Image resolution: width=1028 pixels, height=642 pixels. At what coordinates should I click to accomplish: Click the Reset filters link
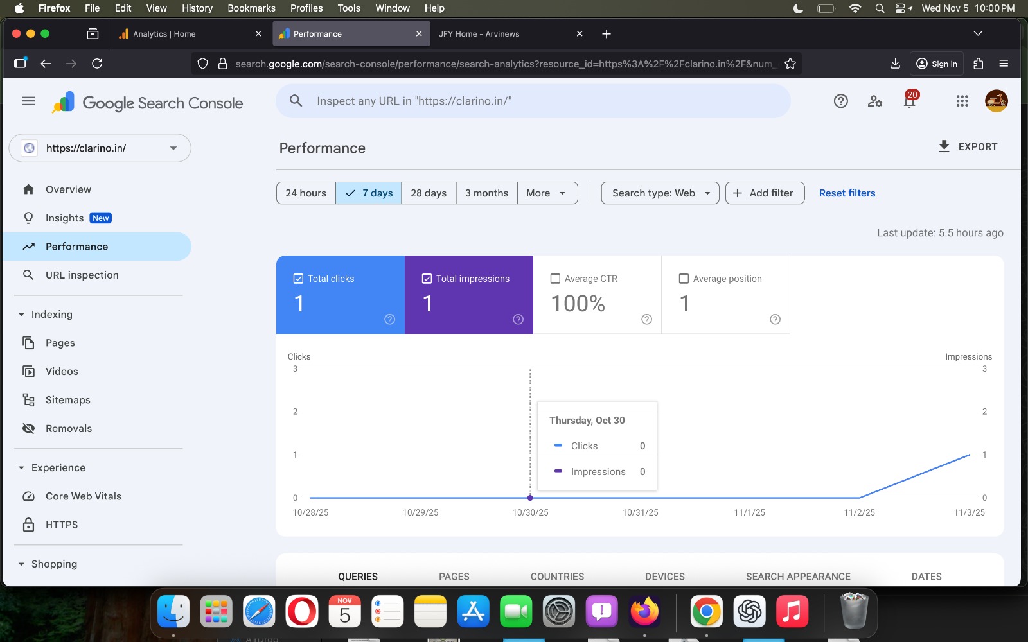[x=847, y=193]
